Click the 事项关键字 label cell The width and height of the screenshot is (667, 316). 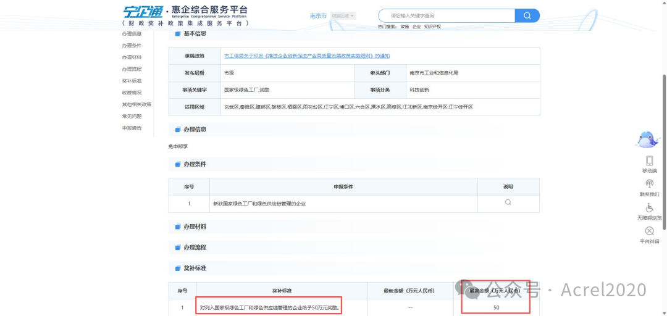click(x=195, y=89)
